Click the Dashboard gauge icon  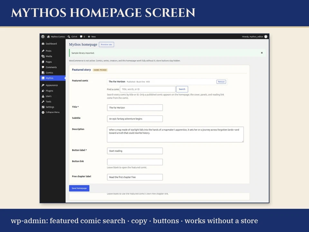pos(43,44)
